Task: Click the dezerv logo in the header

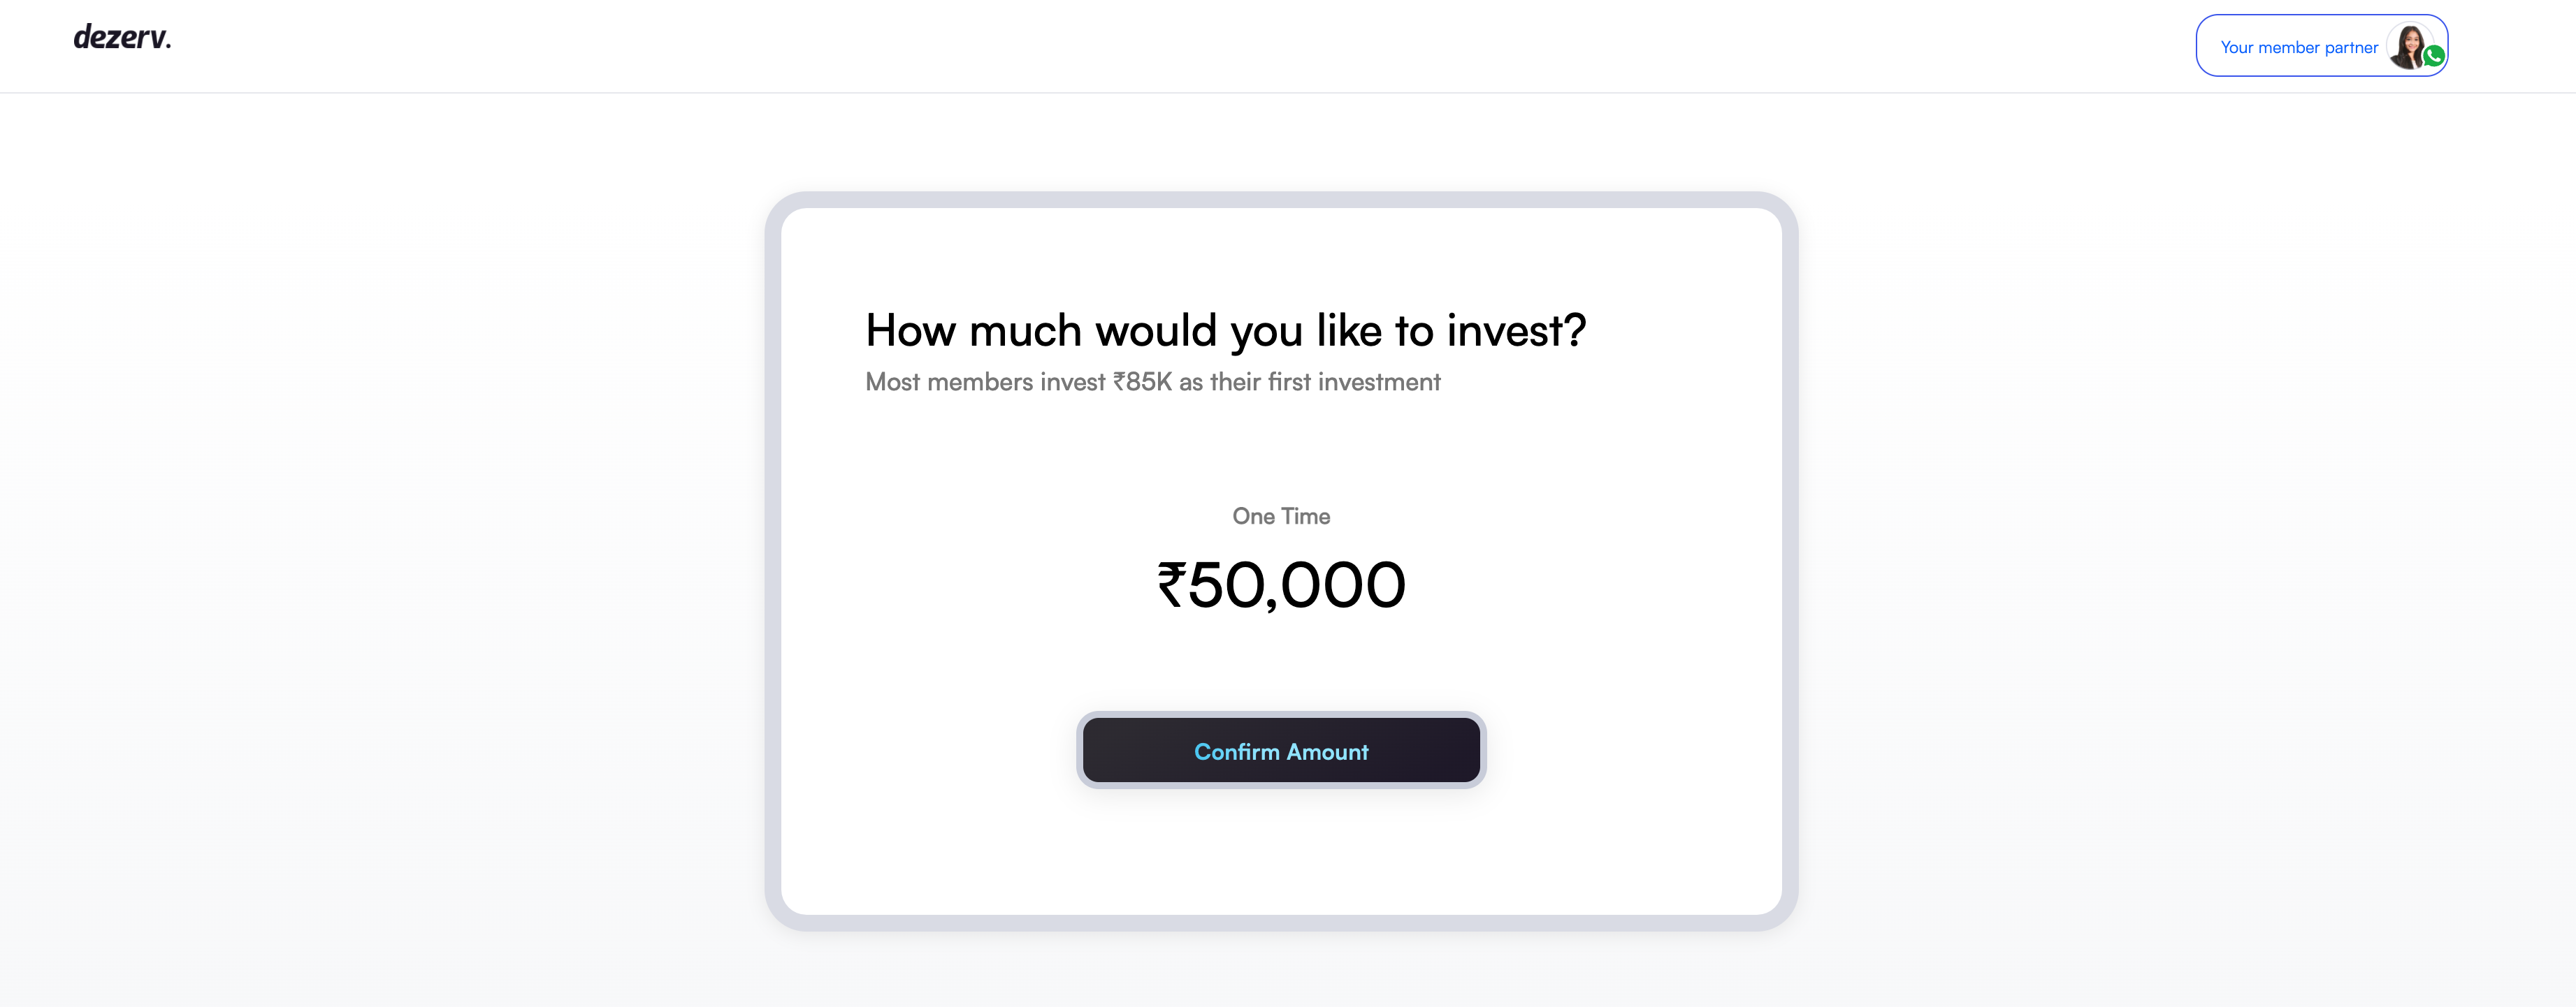Action: [x=122, y=38]
